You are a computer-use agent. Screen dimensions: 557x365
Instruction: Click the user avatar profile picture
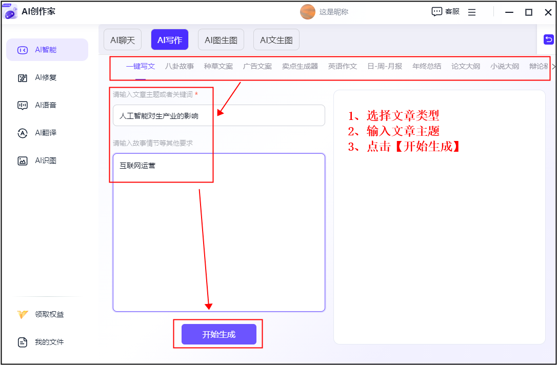click(308, 12)
